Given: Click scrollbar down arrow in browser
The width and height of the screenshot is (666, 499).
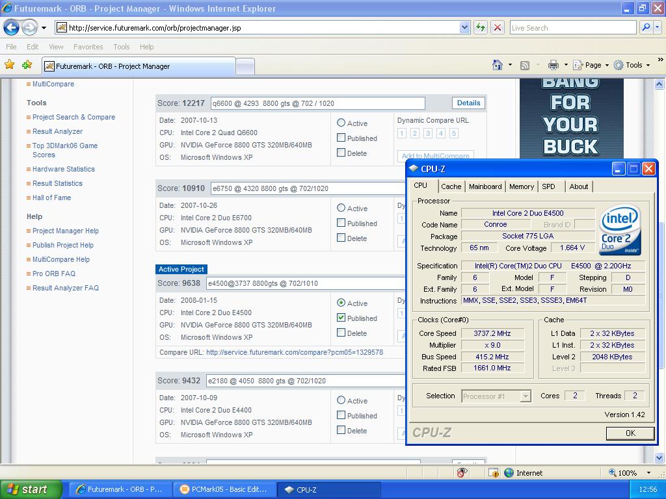Looking at the screenshot, I should tap(659, 457).
